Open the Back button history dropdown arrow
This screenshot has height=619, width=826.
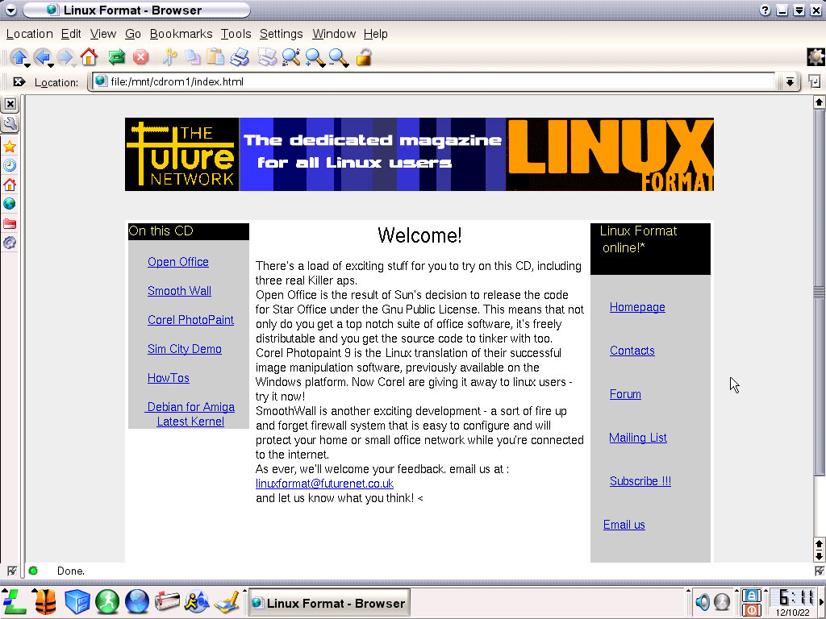[x=51, y=64]
